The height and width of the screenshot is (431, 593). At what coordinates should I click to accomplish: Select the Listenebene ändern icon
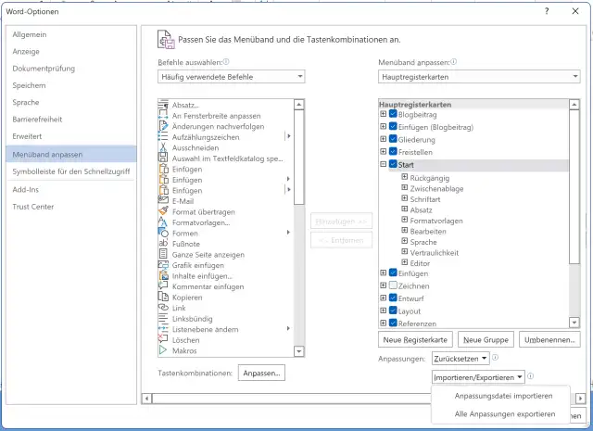coord(163,329)
